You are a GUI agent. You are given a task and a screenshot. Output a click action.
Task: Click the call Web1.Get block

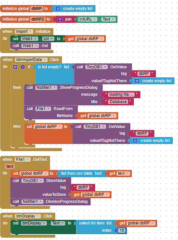30,46
